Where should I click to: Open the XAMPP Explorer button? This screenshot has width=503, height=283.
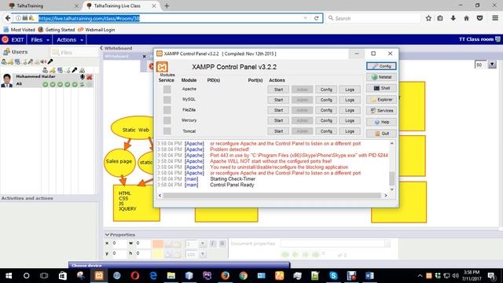[x=381, y=100]
